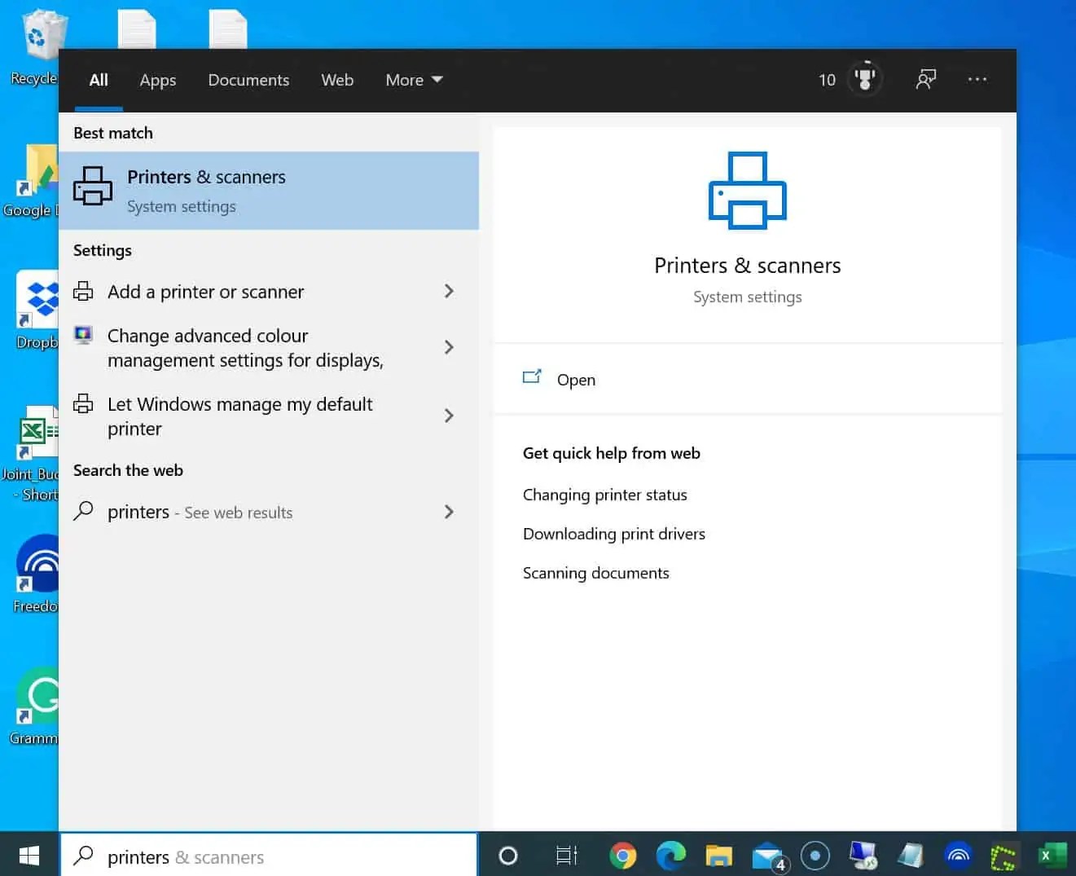
Task: Click the feedback icon in the search header
Action: click(x=926, y=79)
